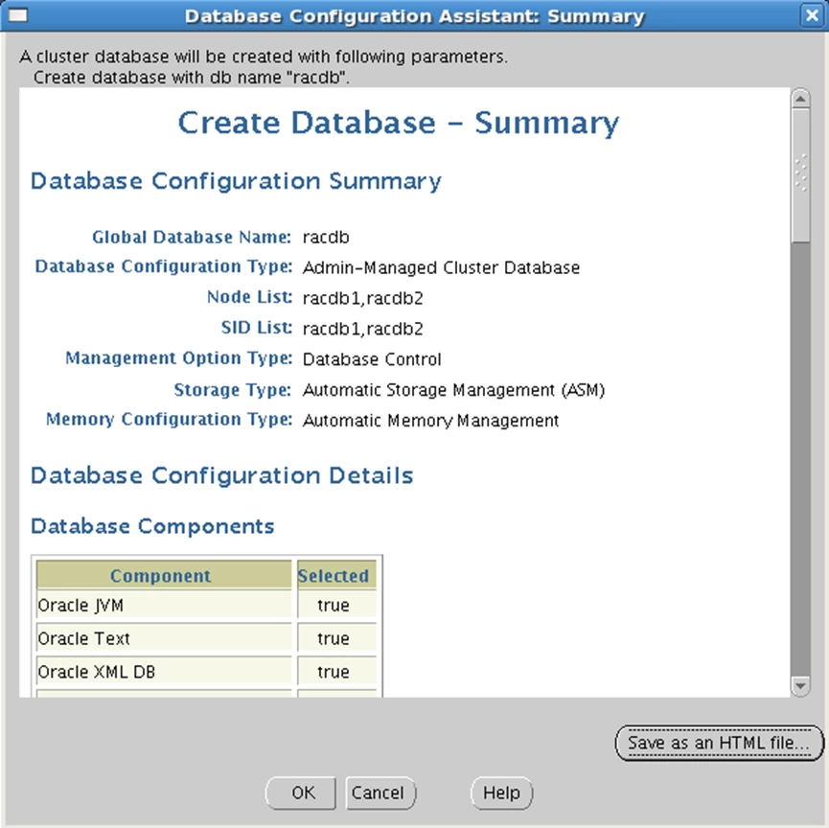829x828 pixels.
Task: Click the Create Database - Summary heading
Action: coord(398,124)
